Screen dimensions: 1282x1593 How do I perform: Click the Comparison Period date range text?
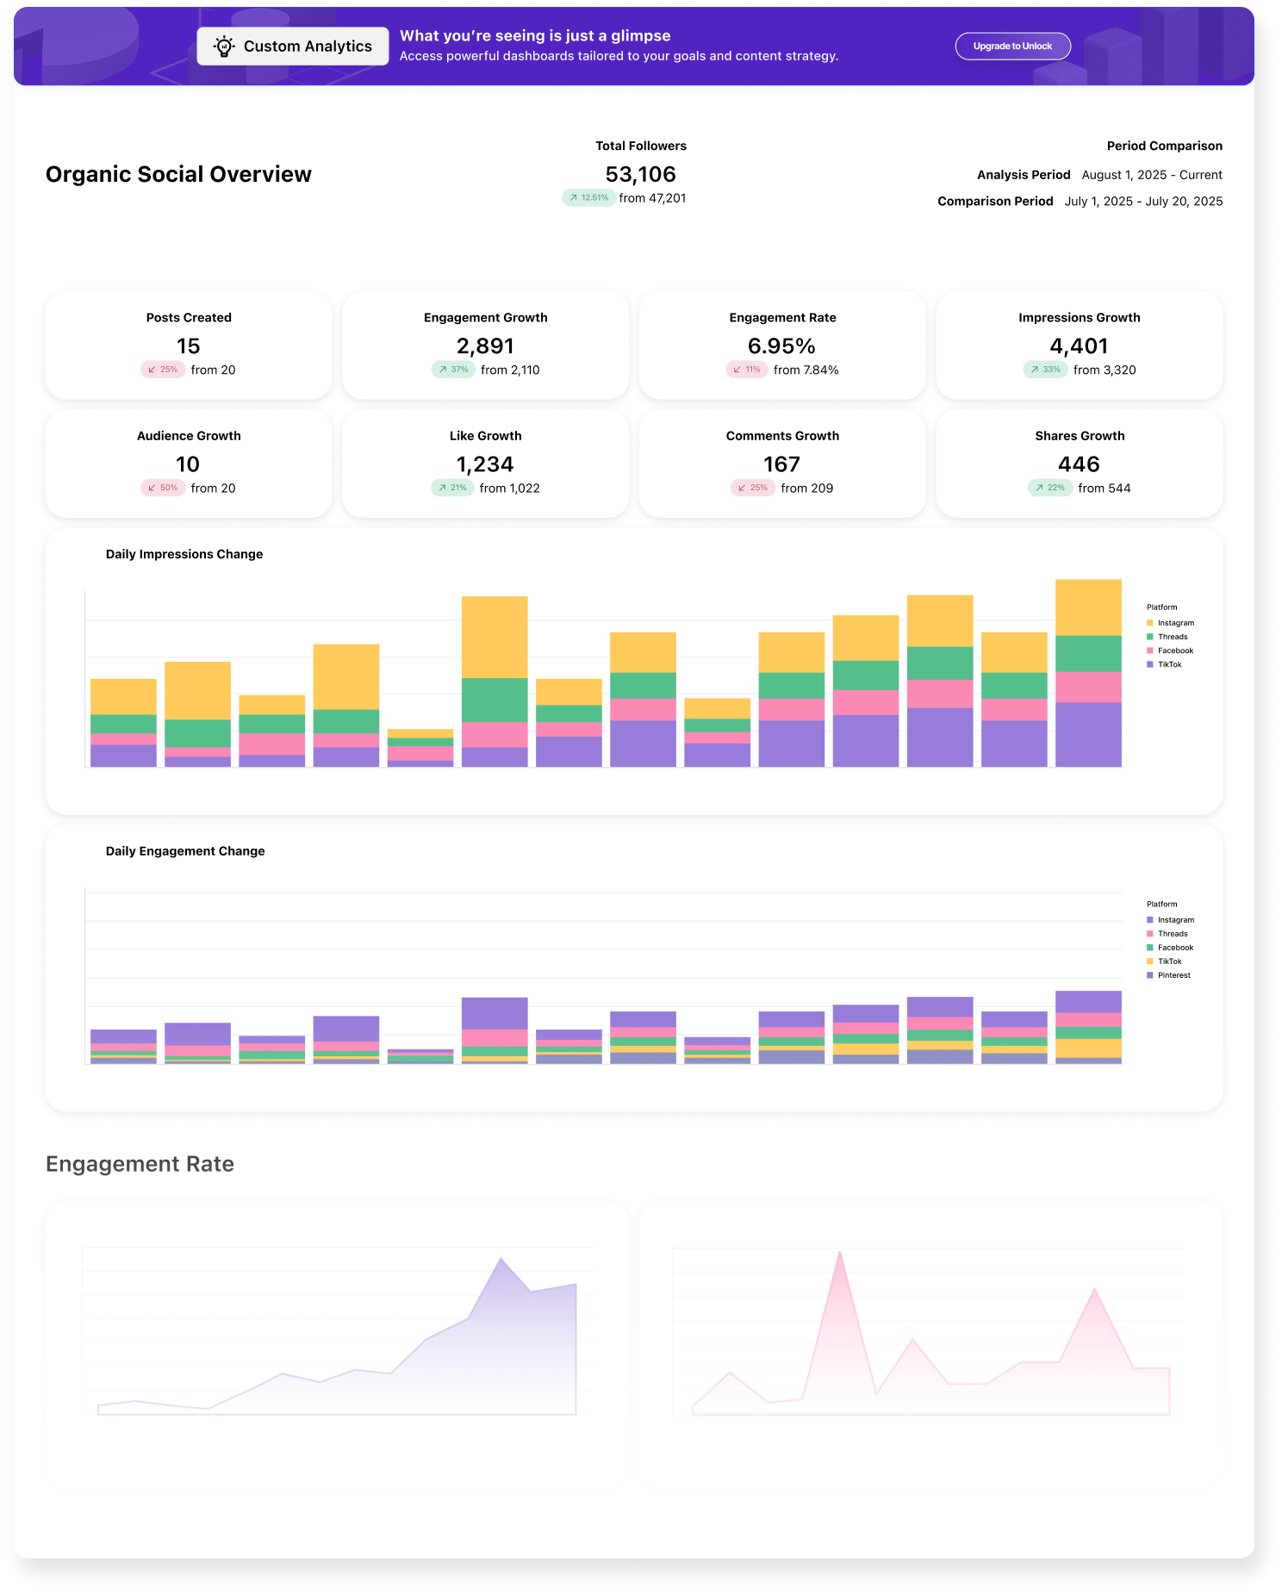click(1143, 202)
